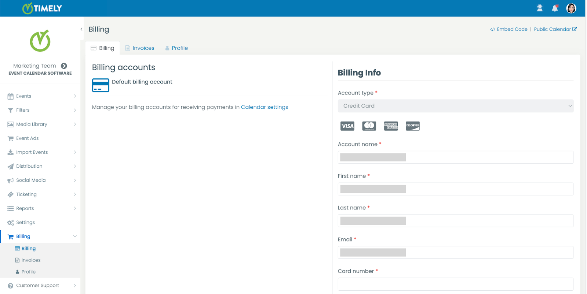Click the Event Ads cart icon
Image resolution: width=587 pixels, height=294 pixels.
(11, 138)
